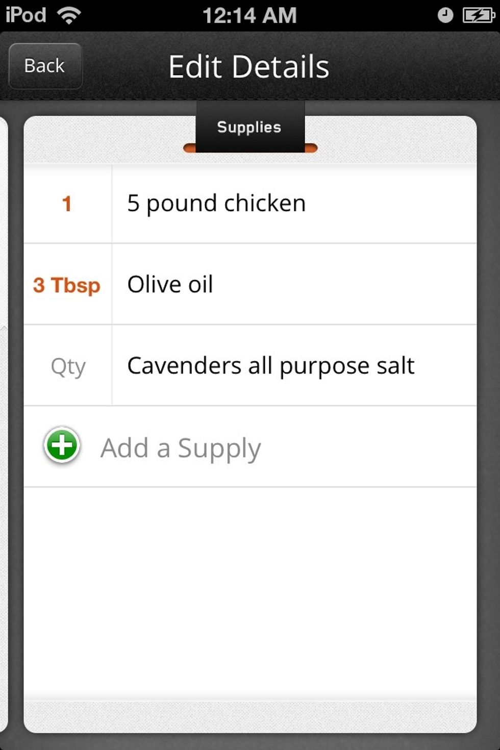The height and width of the screenshot is (750, 500).
Task: Edit quantity 1 for chicken
Action: [67, 204]
